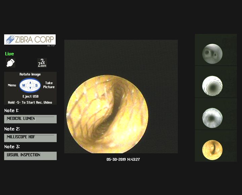Open the Menu label option
Image resolution: width=242 pixels, height=195 pixels.
[x=12, y=85]
